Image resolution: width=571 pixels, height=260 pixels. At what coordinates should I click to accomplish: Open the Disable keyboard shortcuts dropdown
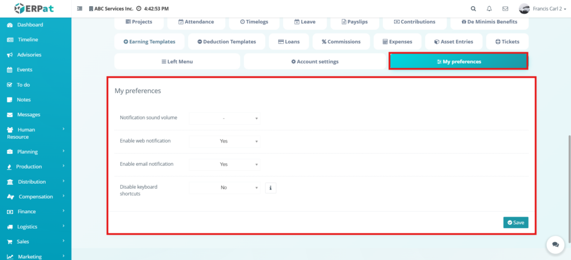(x=224, y=188)
